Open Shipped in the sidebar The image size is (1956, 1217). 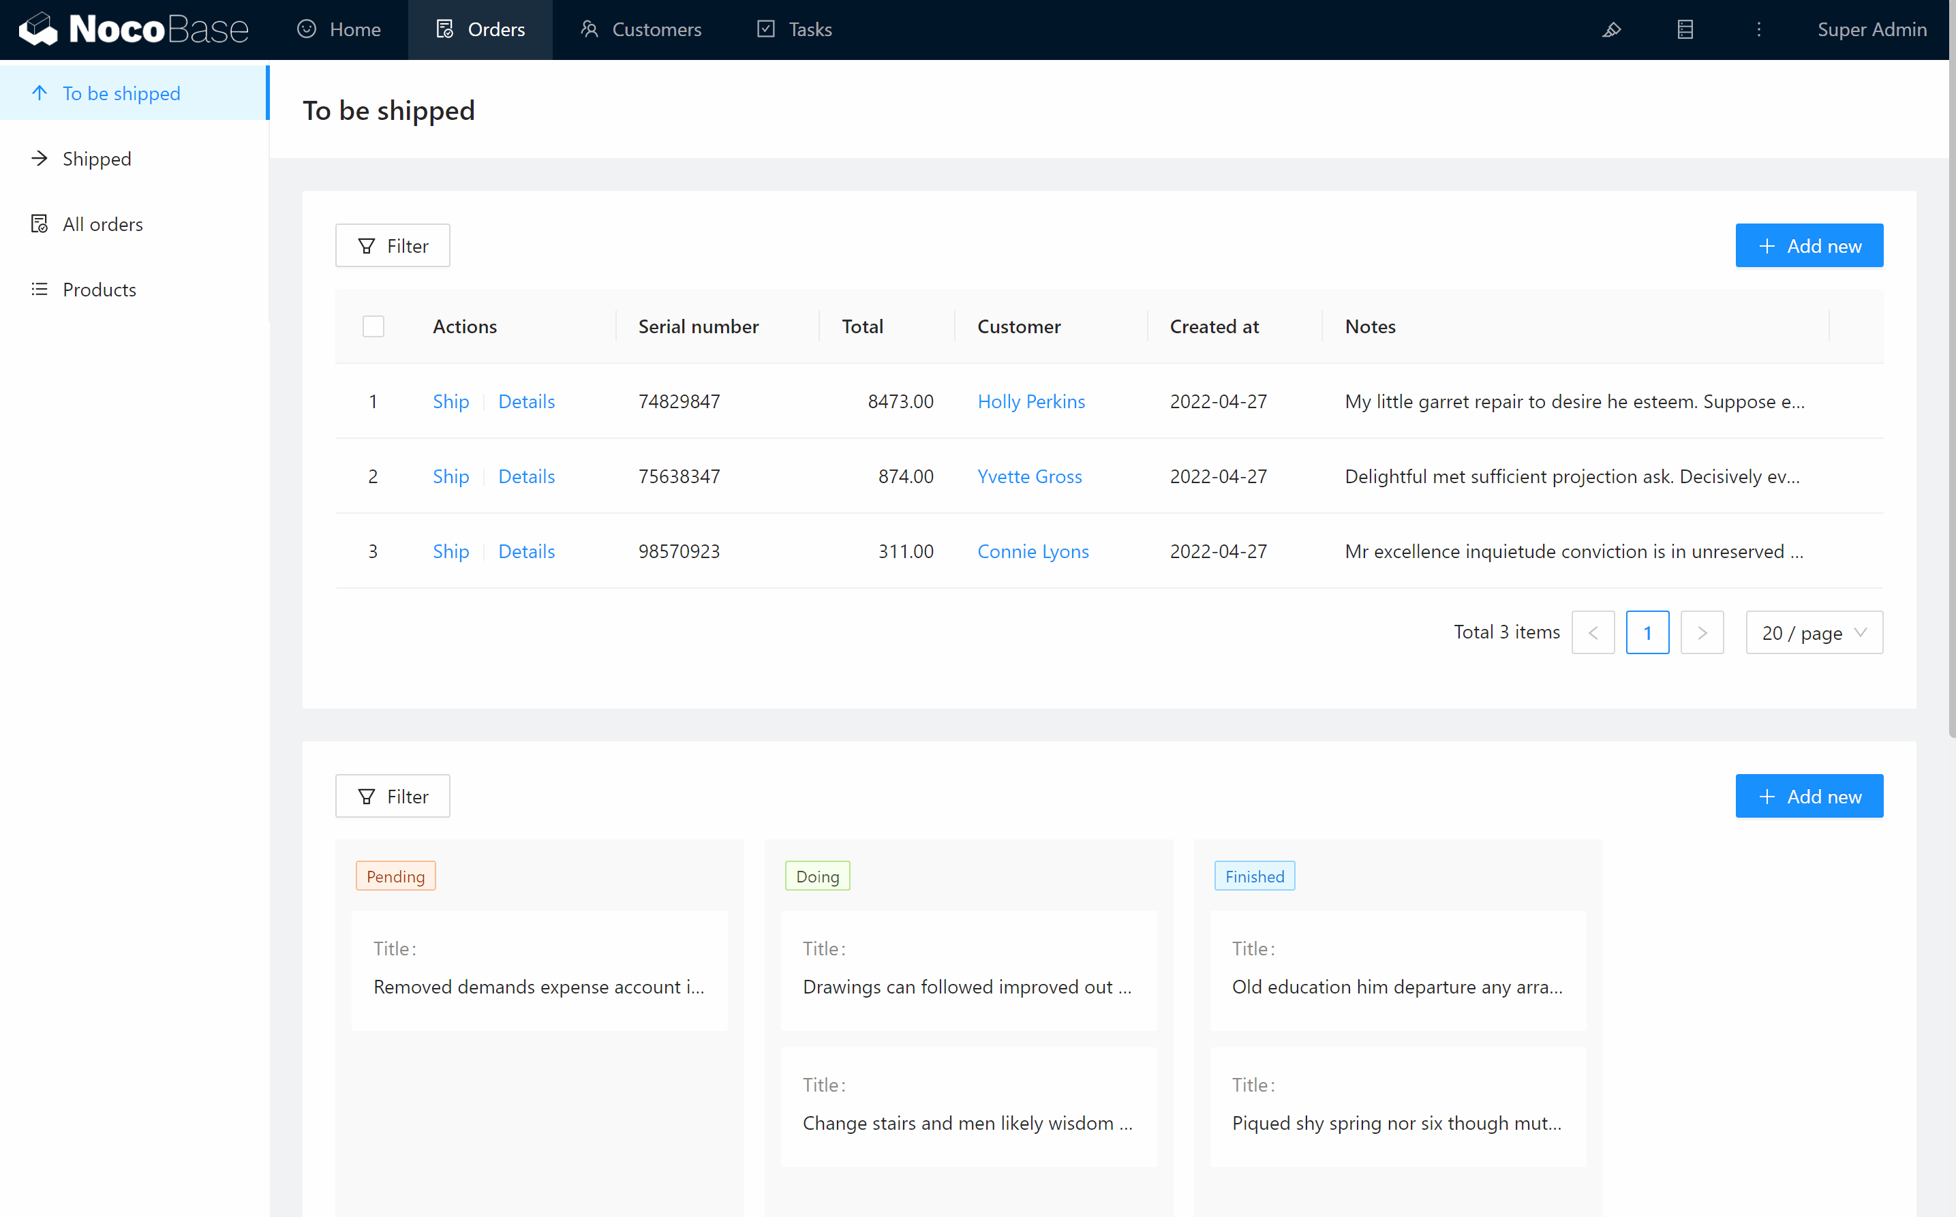pos(97,159)
